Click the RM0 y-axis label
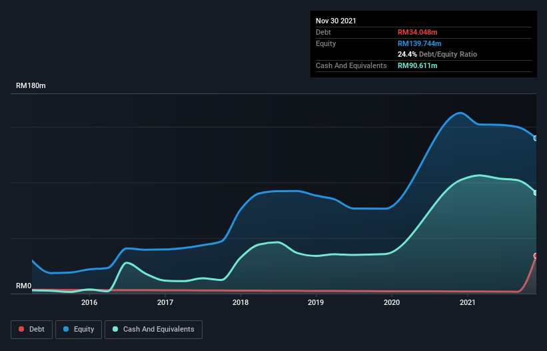The height and width of the screenshot is (351, 547). 24,286
